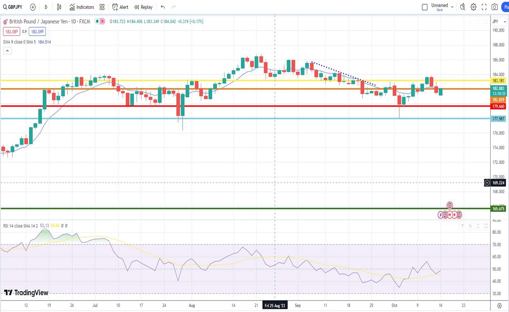Click the compare/add symbol plus icon
The width and height of the screenshot is (509, 312).
pyautogui.click(x=33, y=7)
